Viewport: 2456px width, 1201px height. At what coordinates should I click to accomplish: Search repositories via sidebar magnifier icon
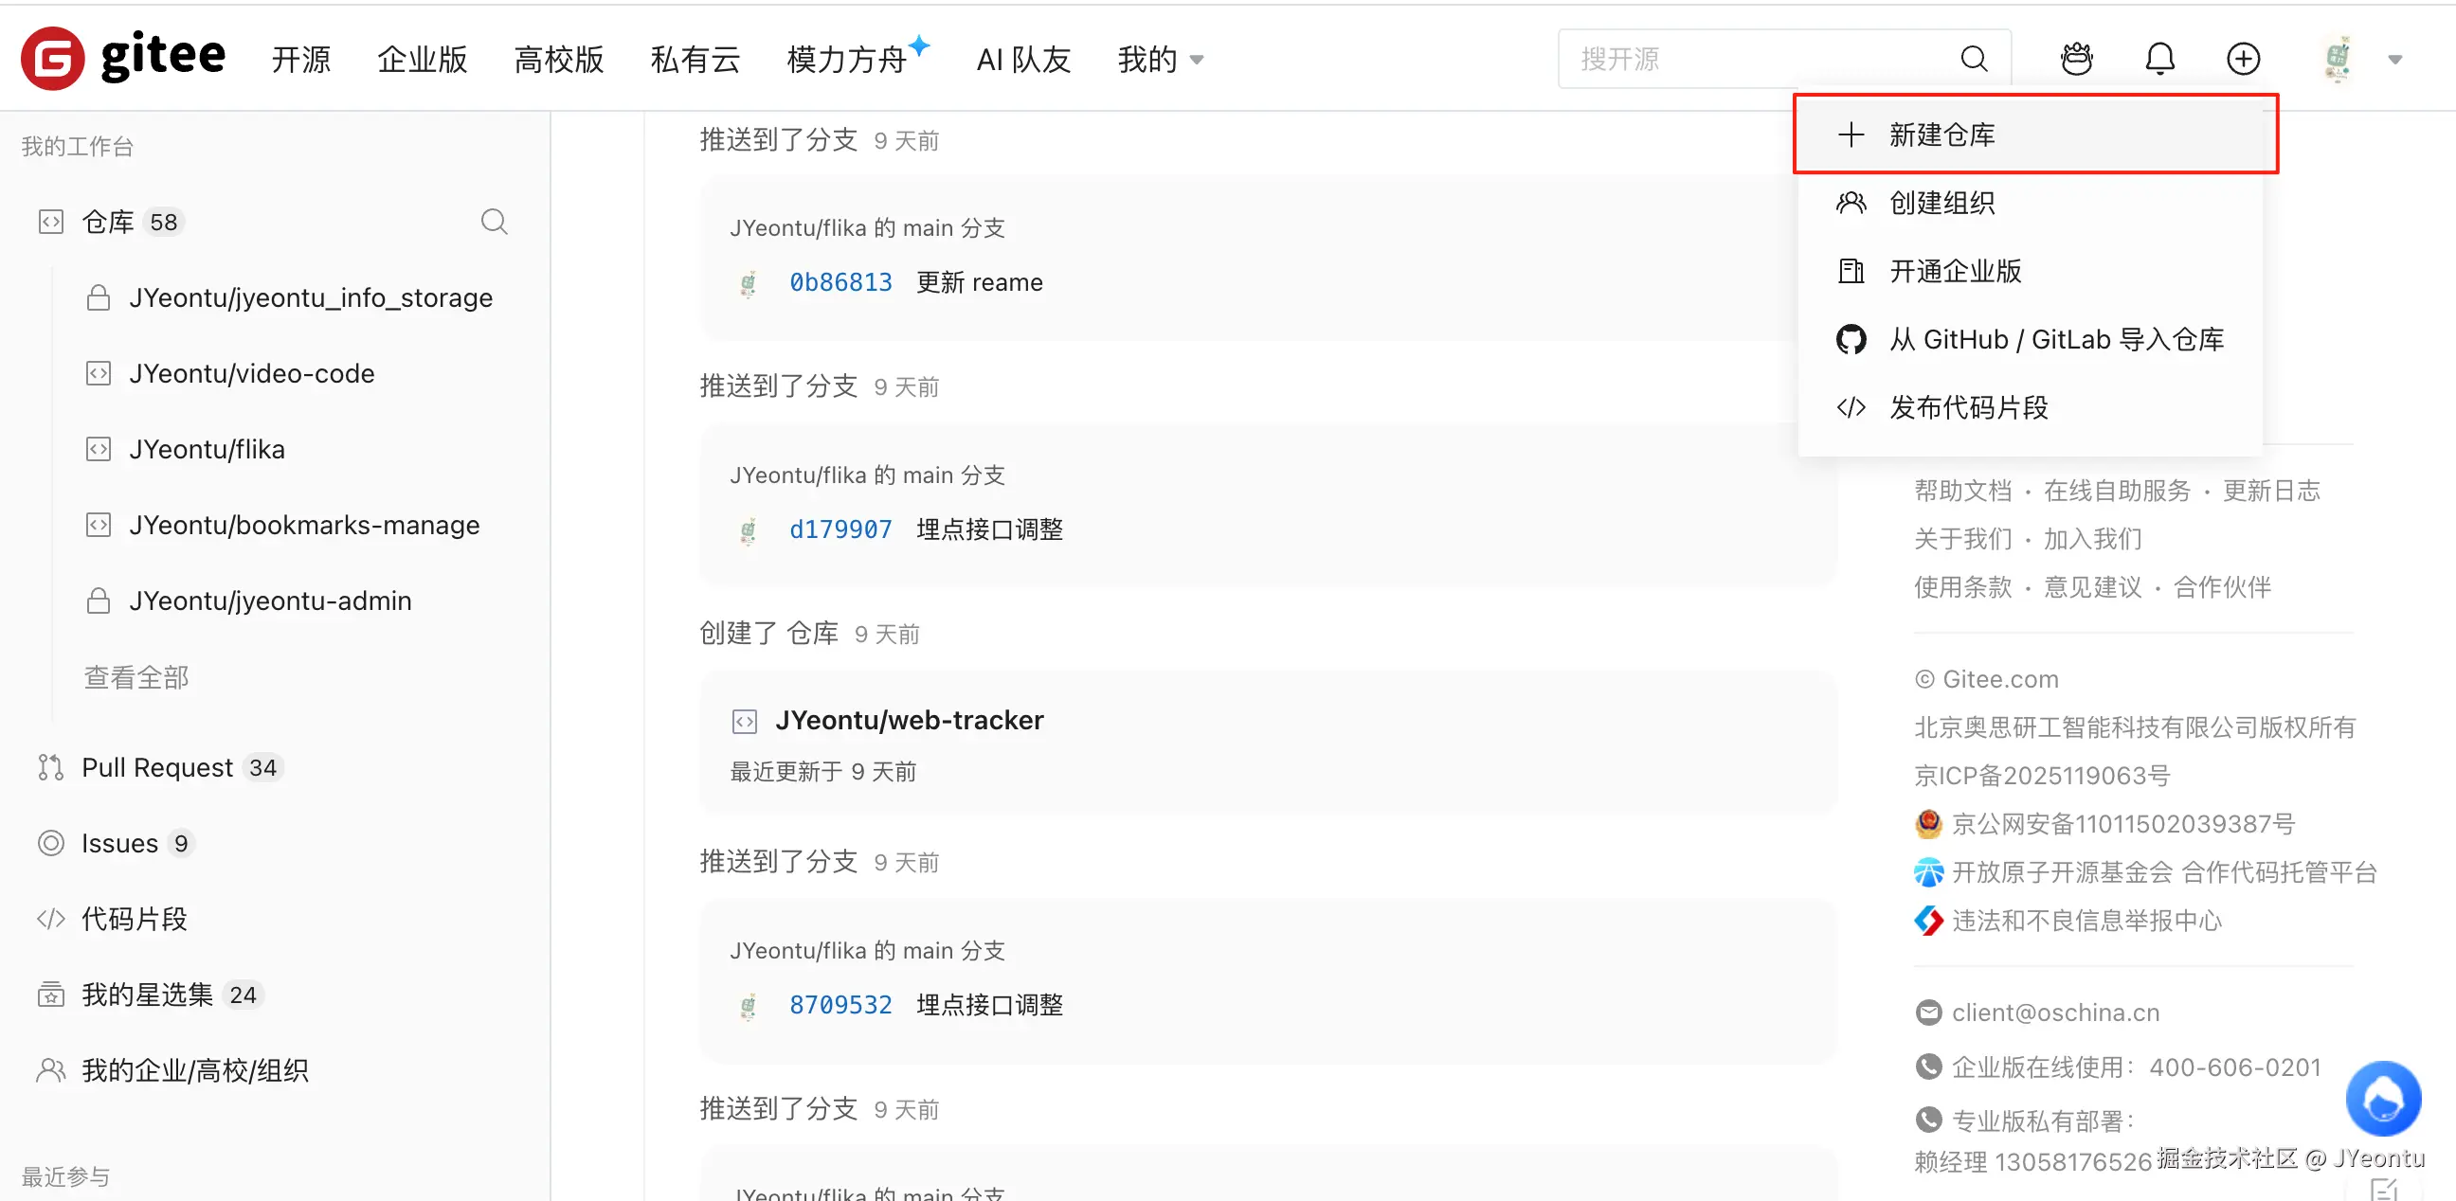pyautogui.click(x=494, y=222)
